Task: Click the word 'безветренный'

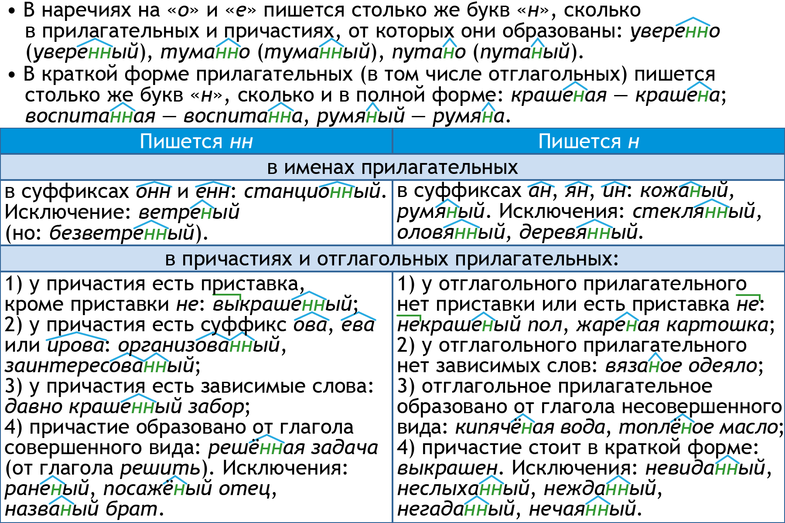Action: click(122, 233)
